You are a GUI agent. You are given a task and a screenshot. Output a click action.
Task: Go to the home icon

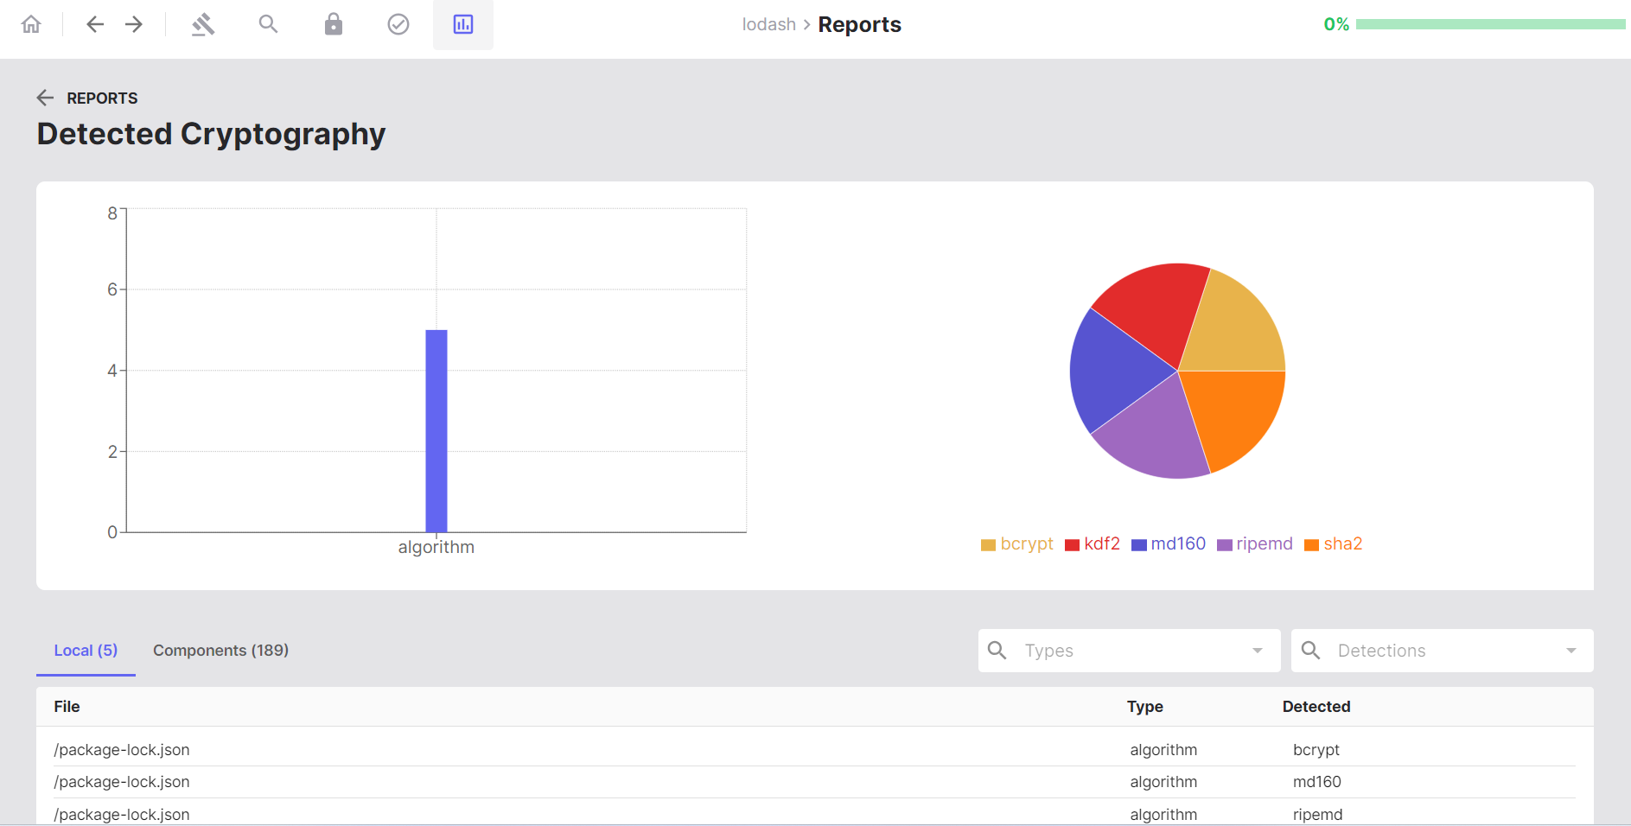[31, 24]
